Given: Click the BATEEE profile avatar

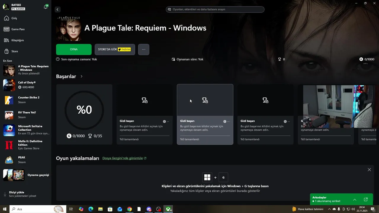Looking at the screenshot, I should click(x=6, y=7).
